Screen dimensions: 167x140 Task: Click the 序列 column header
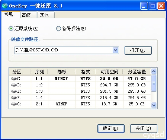(39, 72)
